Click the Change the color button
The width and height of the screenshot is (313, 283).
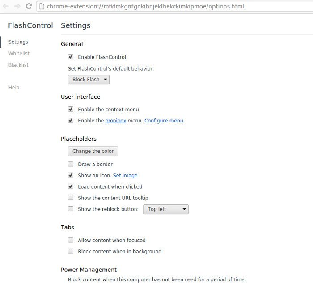(93, 151)
